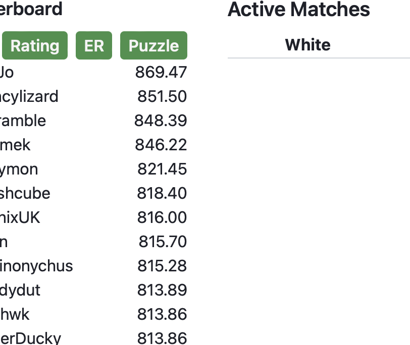Click the 848.39 puzzle score
The height and width of the screenshot is (345, 410).
[x=161, y=121]
